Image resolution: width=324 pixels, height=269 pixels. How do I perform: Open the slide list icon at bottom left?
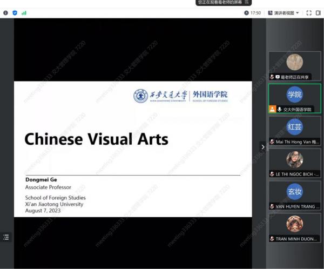pyautogui.click(x=6, y=237)
